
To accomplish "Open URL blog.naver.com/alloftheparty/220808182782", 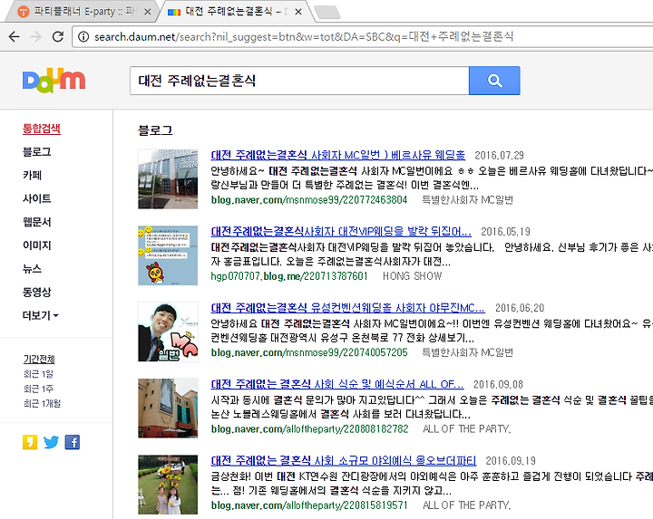I will pos(309,428).
